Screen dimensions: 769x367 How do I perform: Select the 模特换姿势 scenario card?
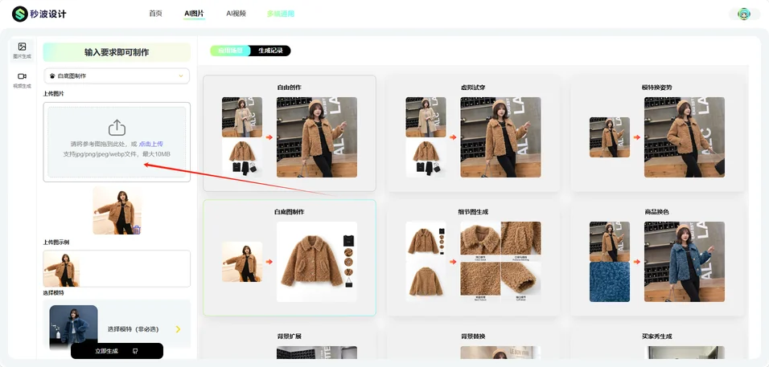(x=657, y=133)
